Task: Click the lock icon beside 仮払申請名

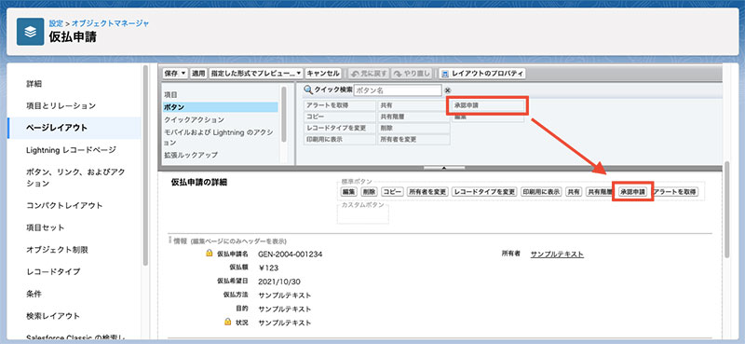Action: tap(209, 254)
